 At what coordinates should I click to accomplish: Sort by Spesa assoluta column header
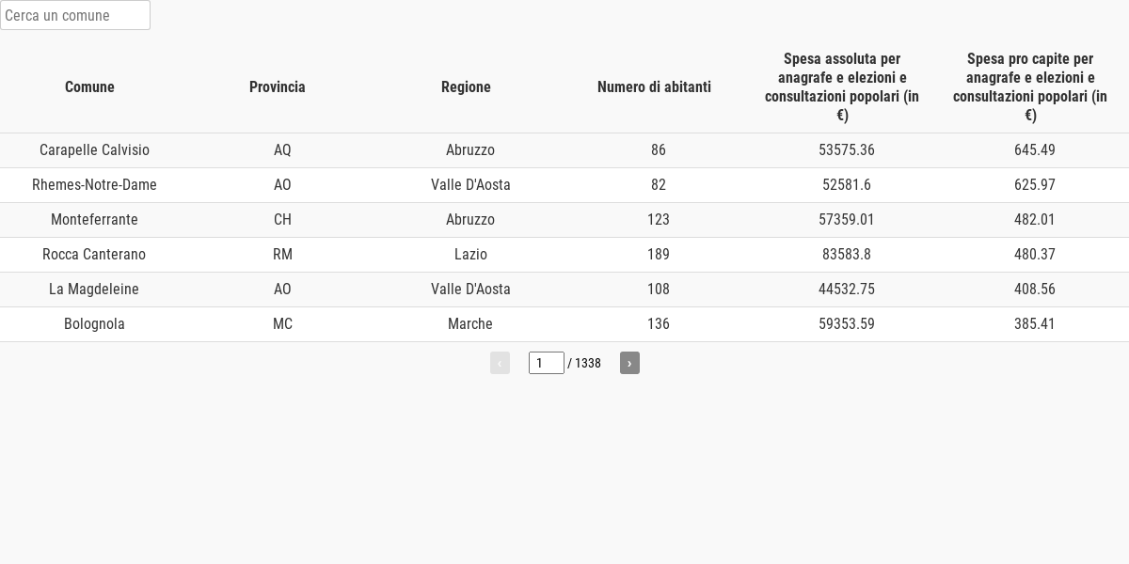click(842, 86)
